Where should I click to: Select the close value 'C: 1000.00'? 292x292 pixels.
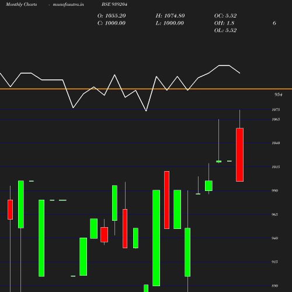(112, 23)
